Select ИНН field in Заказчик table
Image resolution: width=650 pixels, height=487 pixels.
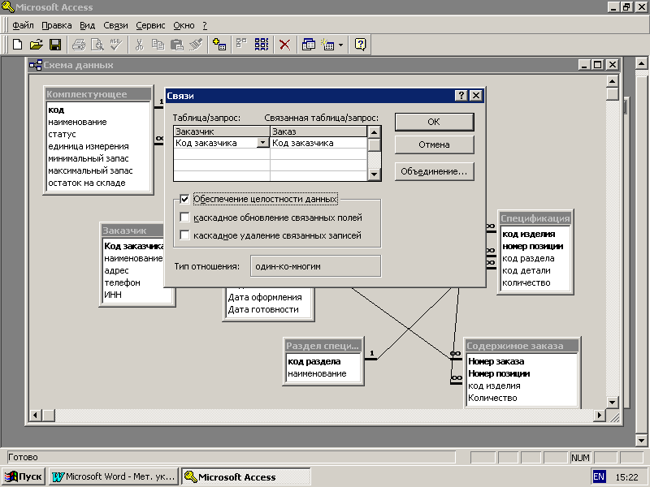point(113,295)
